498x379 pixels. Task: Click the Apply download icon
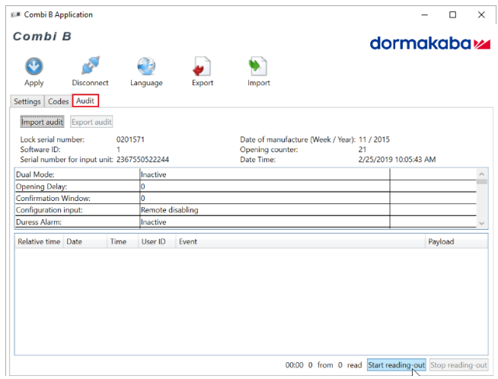(34, 66)
